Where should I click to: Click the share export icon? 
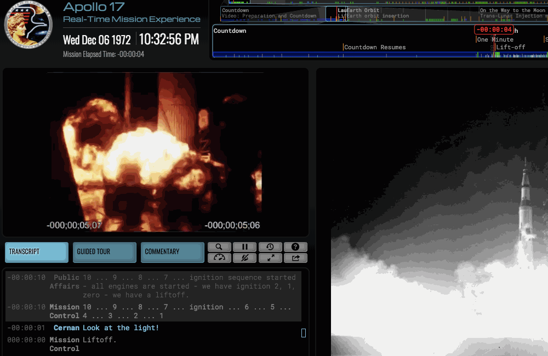[295, 258]
